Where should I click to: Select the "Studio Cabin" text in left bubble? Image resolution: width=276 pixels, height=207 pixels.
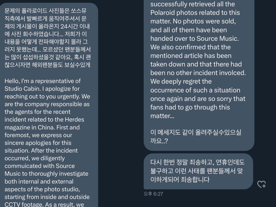(x=22, y=89)
